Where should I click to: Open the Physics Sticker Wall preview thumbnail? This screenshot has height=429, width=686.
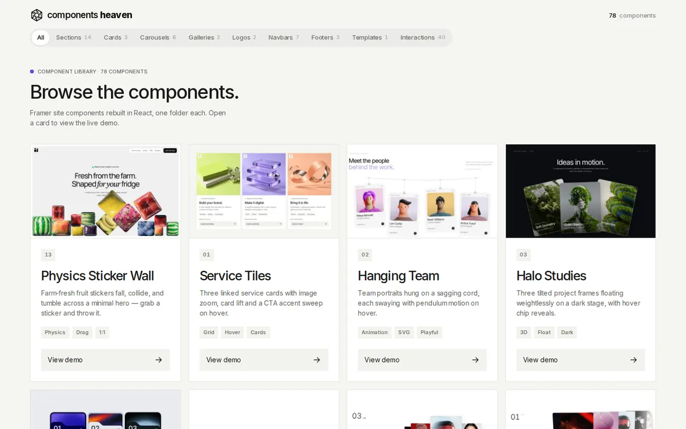pos(106,191)
